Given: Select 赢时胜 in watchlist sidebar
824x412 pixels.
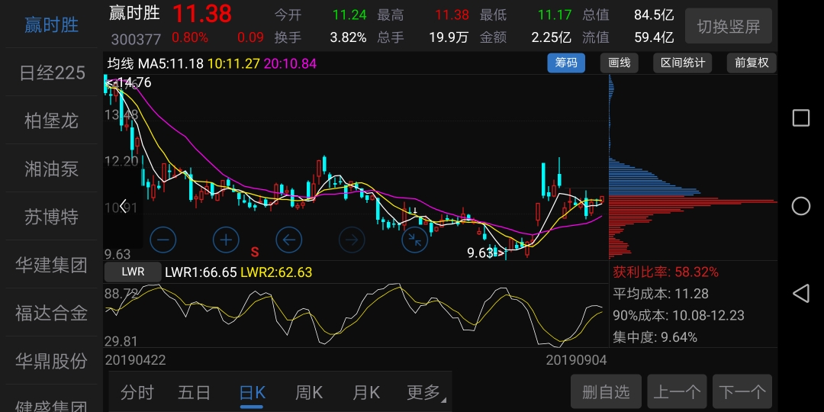Looking at the screenshot, I should tap(52, 24).
